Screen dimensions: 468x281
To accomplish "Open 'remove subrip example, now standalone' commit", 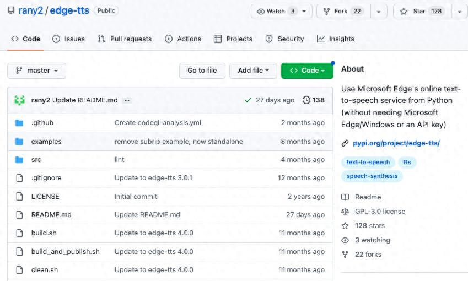I will 179,142.
